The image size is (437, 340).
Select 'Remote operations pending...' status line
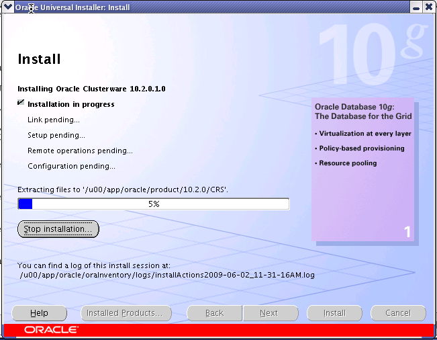[80, 151]
